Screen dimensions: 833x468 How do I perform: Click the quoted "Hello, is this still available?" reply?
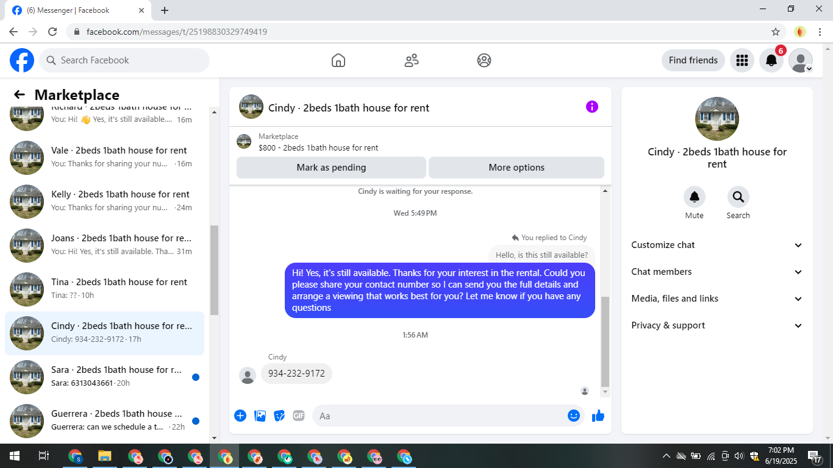click(x=542, y=255)
